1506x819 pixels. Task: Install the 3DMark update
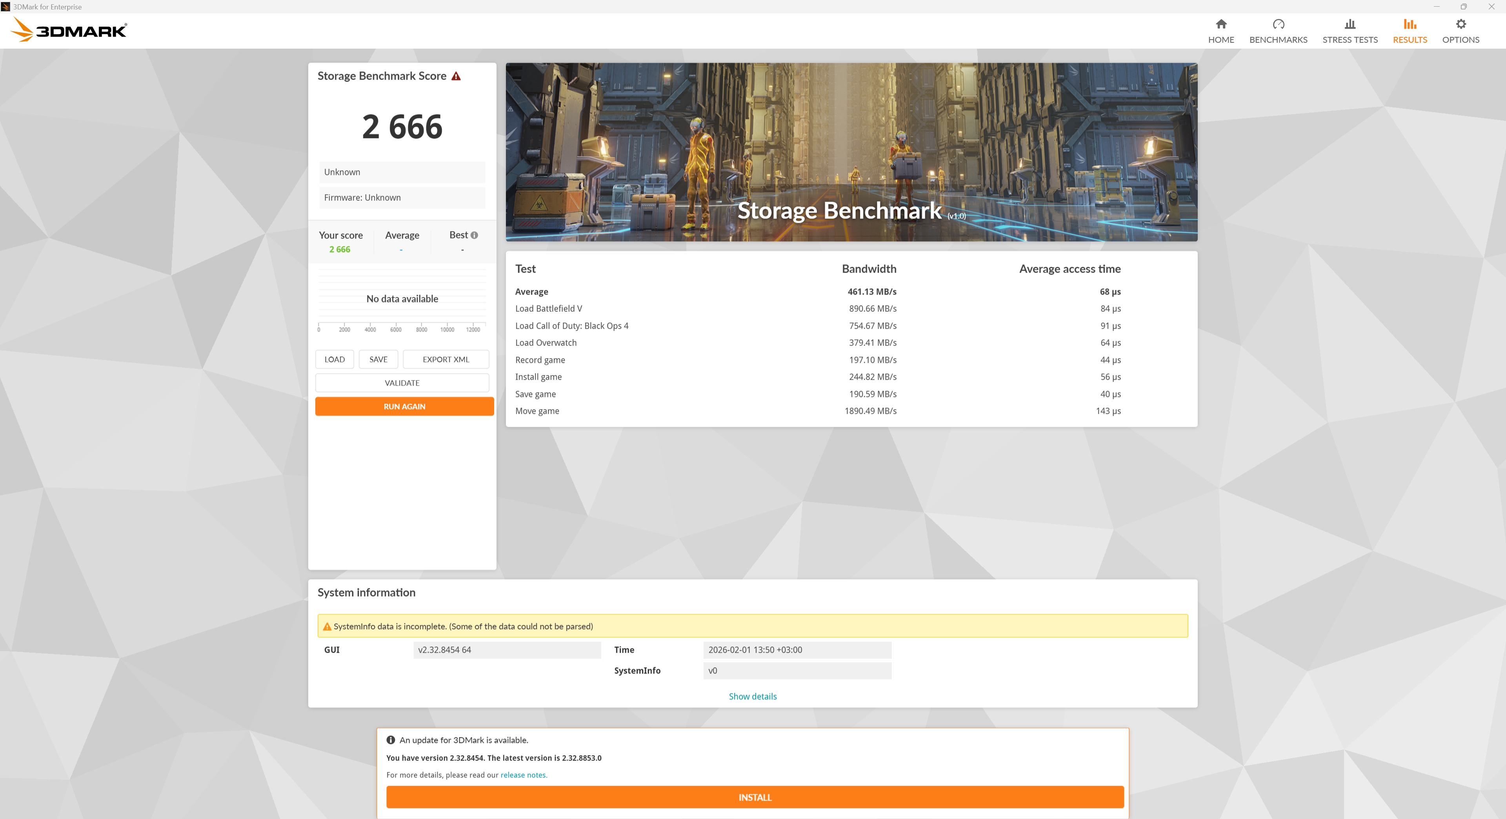(x=754, y=797)
